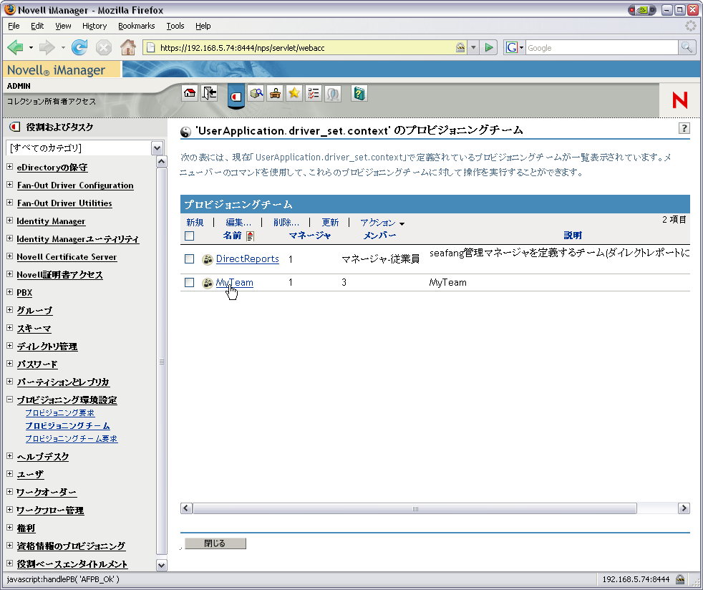Expand the Novell Certificate Server node
Viewport: 703px width, 590px height.
coord(10,256)
